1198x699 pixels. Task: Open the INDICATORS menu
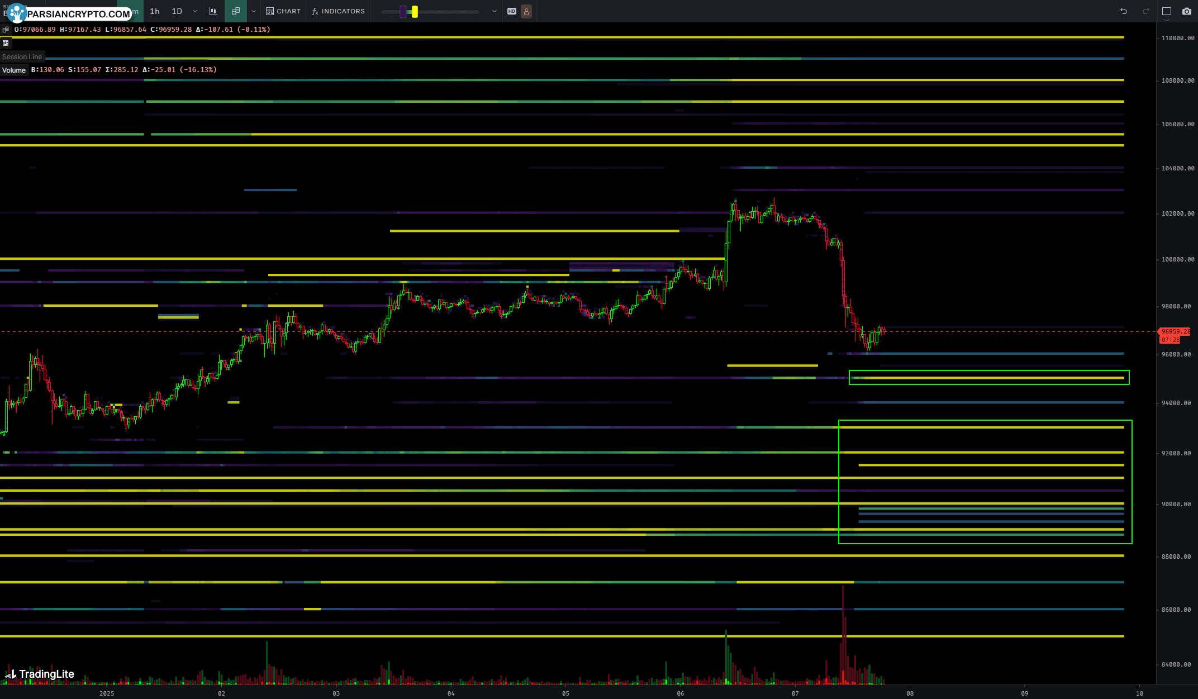click(x=338, y=11)
